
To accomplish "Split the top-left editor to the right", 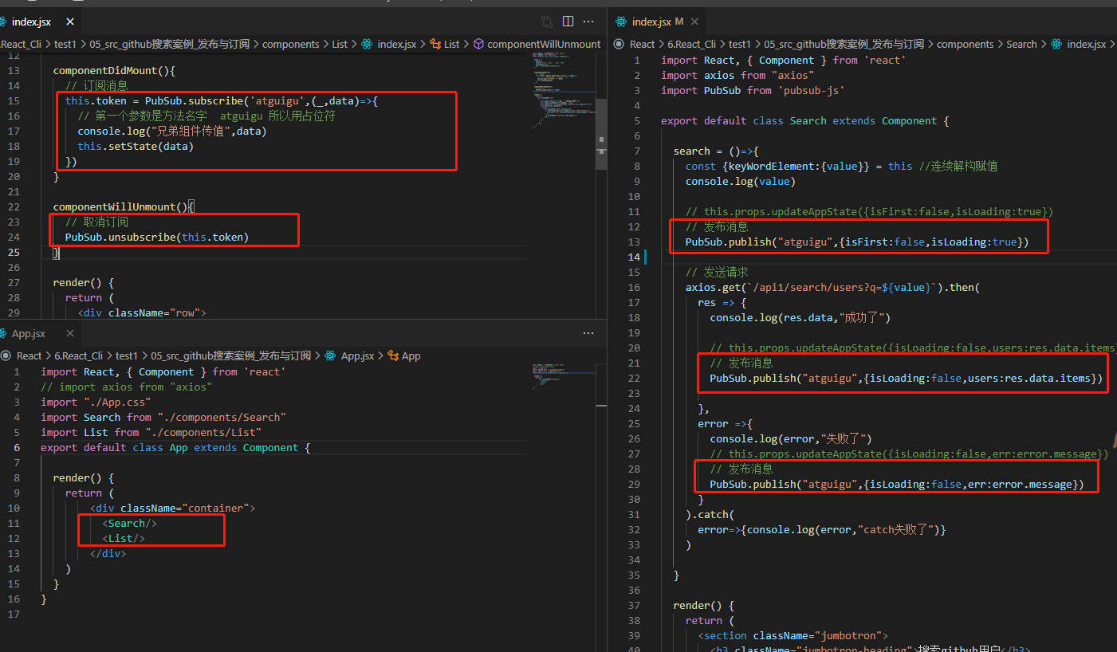I will [x=568, y=22].
